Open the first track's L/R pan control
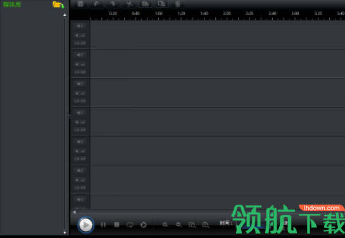345x238 pixels. pyautogui.click(x=80, y=43)
